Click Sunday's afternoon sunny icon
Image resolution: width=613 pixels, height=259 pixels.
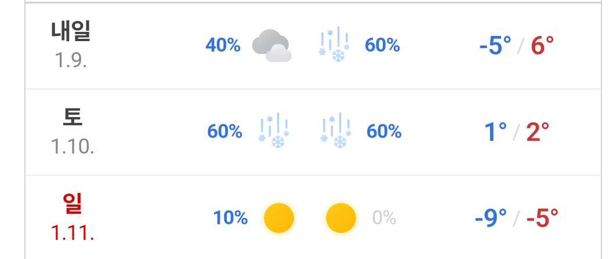point(340,218)
